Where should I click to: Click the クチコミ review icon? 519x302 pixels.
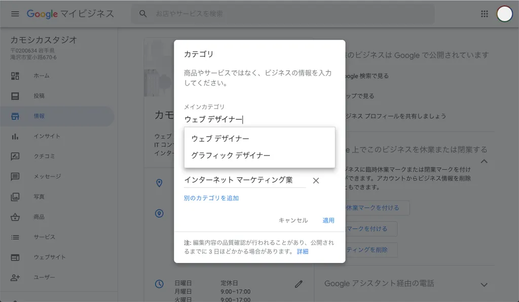[15, 157]
